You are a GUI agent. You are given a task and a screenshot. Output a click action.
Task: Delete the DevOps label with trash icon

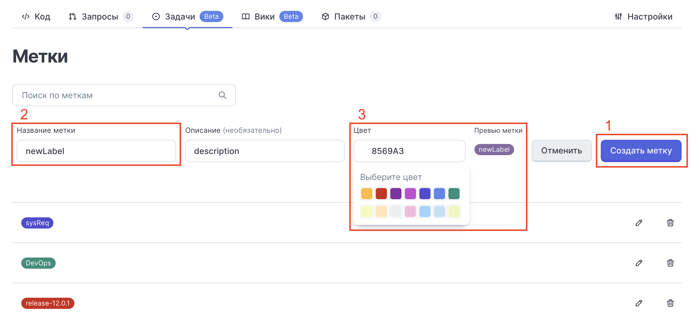pyautogui.click(x=670, y=263)
